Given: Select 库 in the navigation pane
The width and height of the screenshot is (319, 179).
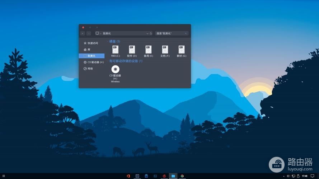Looking at the screenshot, I should tap(89, 49).
